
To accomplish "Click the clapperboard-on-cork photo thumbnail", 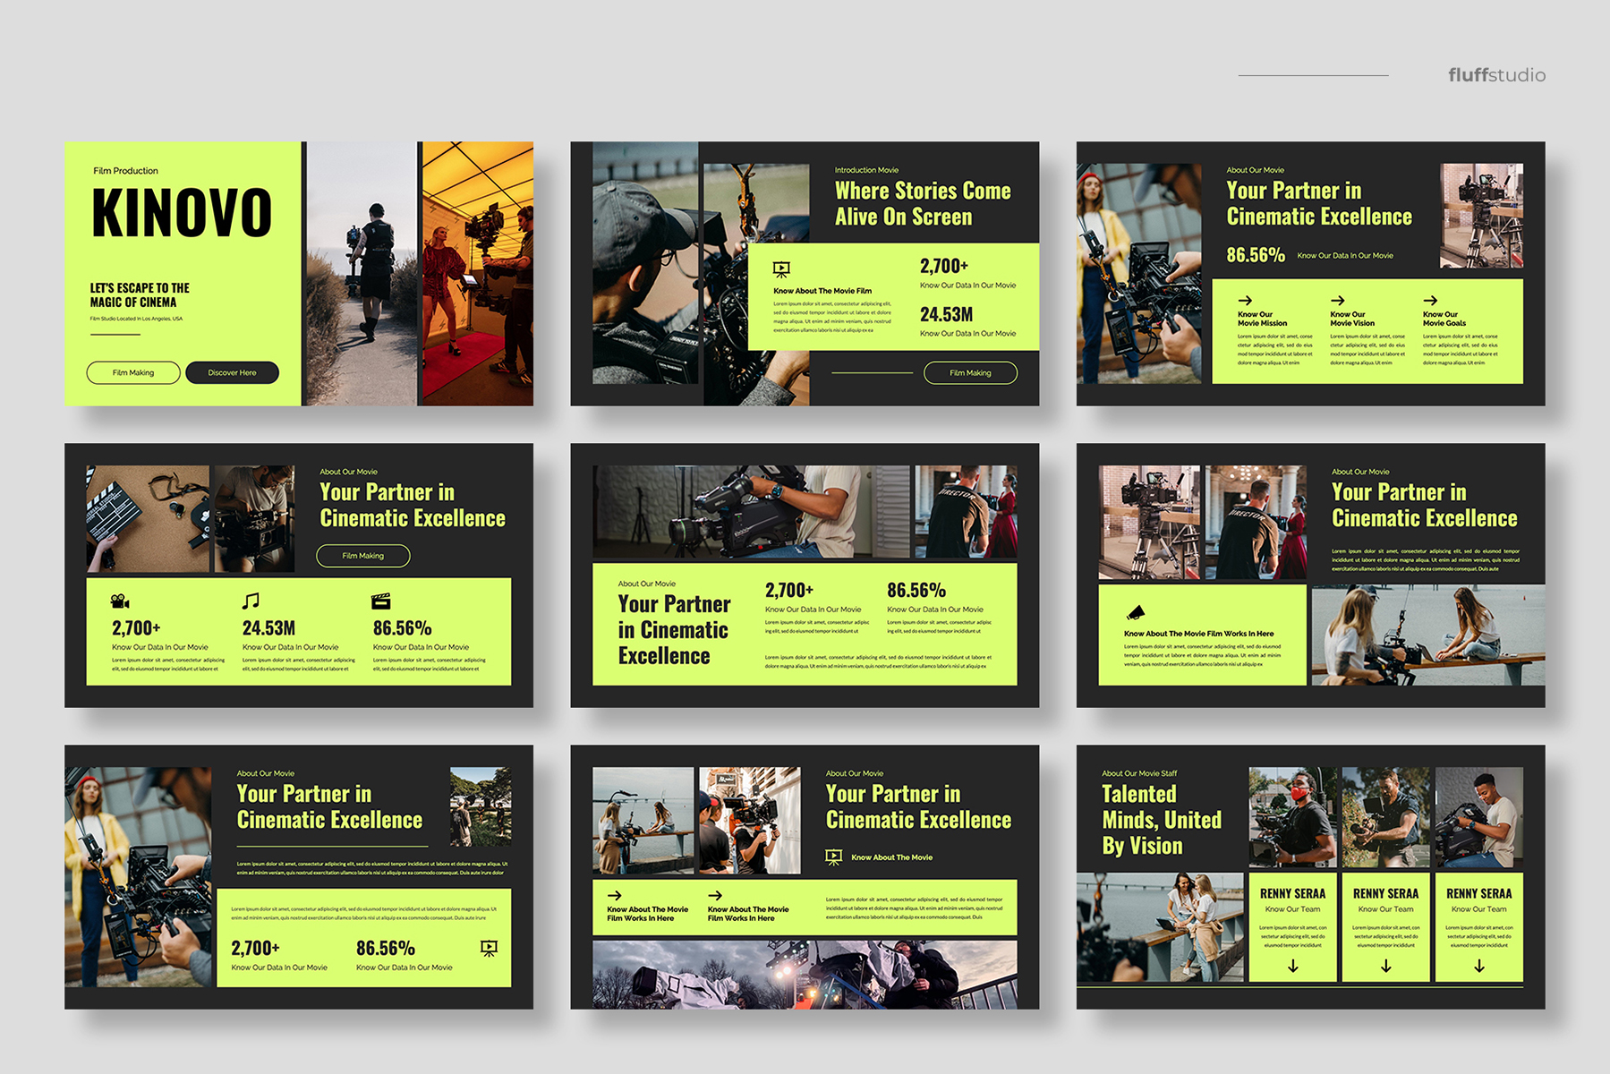I will (x=148, y=518).
